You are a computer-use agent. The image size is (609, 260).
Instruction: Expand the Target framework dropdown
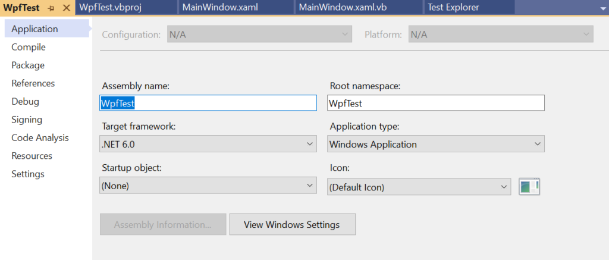coord(208,144)
